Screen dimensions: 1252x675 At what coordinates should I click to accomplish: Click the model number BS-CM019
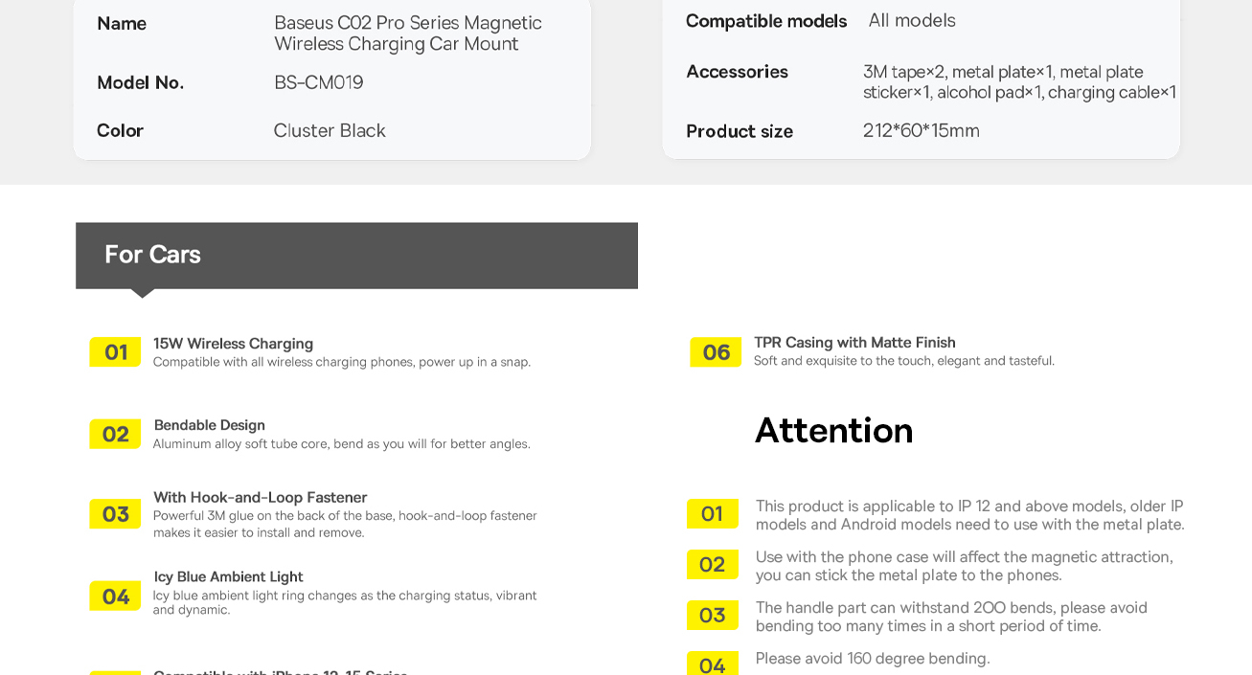point(319,82)
